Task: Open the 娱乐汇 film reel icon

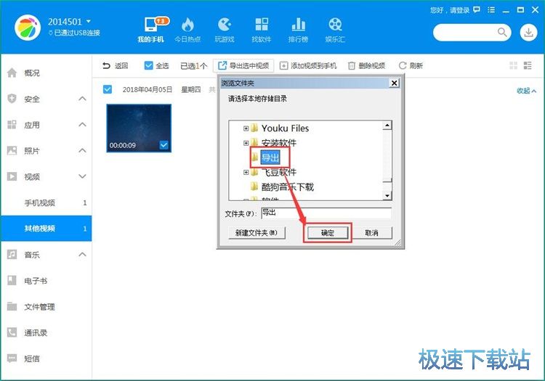Action: coord(335,25)
